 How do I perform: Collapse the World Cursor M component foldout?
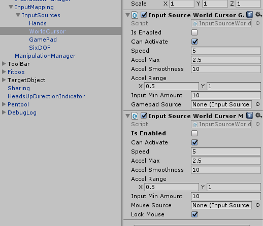click(128, 116)
